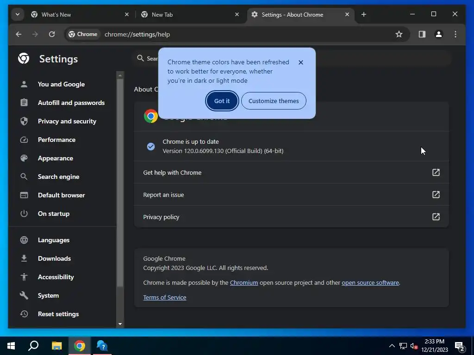
Task: Select the Settings - About Chrome tab
Action: [301, 14]
